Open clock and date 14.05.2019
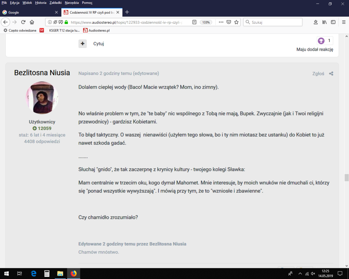Viewport: 349px width, 279px height. click(325, 274)
